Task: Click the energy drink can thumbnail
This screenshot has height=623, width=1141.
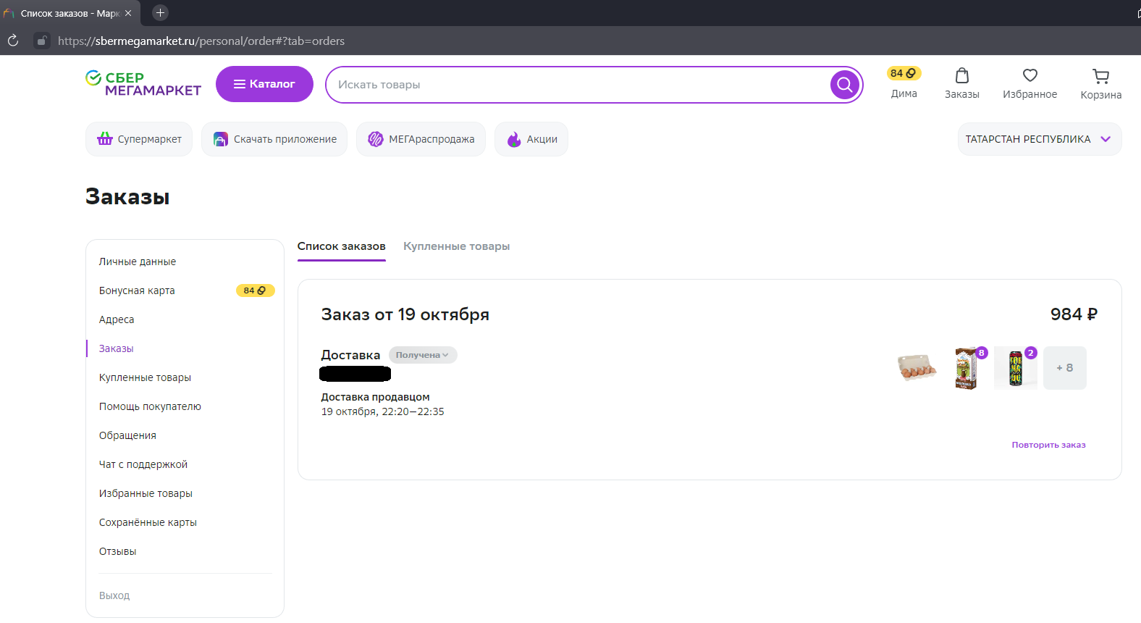Action: pos(1016,368)
